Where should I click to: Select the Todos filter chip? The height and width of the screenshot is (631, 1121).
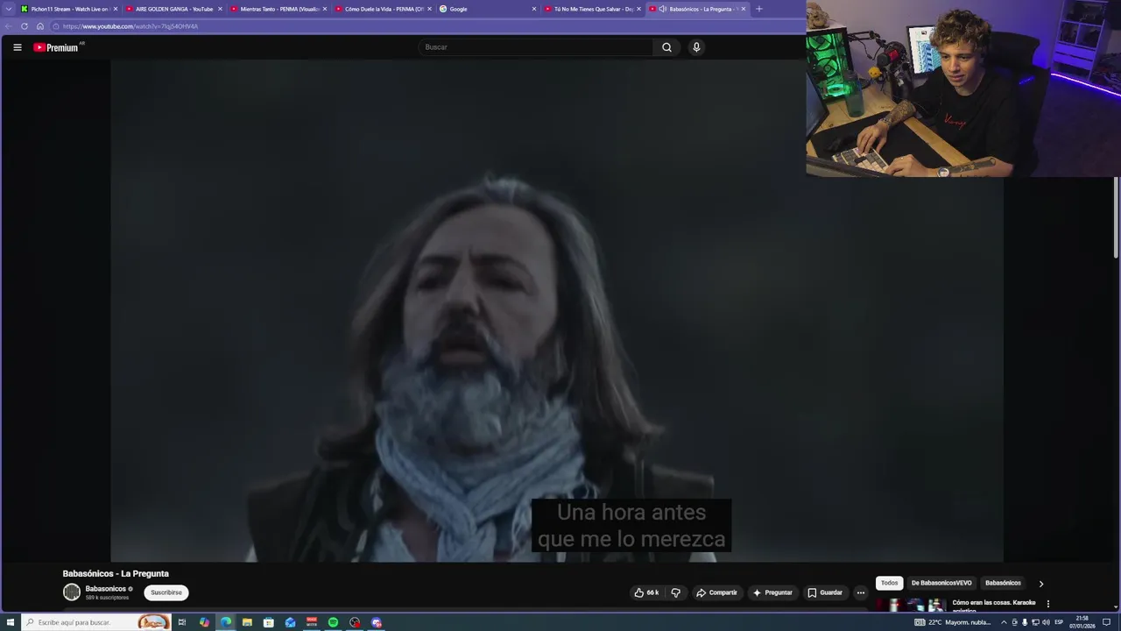point(889,583)
